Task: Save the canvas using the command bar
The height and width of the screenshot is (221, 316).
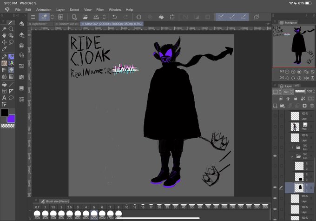Action: (x=96, y=17)
